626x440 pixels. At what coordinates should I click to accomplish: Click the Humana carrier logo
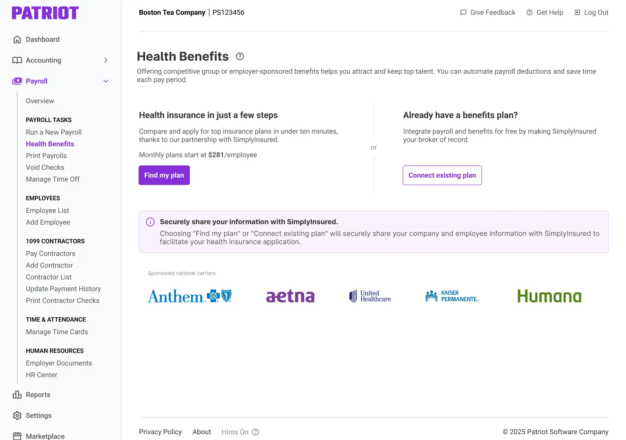pos(549,296)
